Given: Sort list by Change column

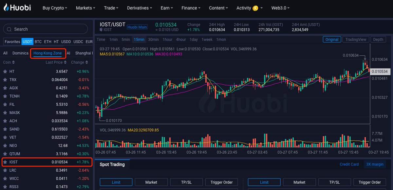Looking at the screenshot, I should [x=80, y=62].
